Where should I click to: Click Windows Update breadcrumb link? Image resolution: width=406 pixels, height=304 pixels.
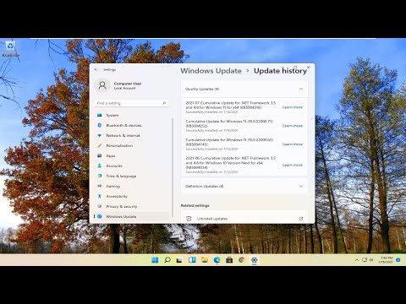coord(211,71)
